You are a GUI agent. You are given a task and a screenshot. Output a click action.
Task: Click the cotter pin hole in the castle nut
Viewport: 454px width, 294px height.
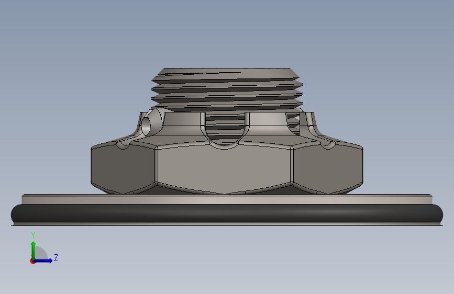click(146, 126)
